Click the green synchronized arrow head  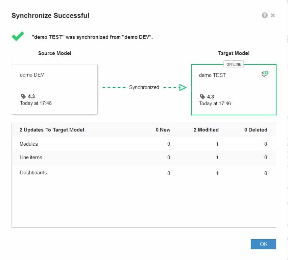pyautogui.click(x=183, y=87)
